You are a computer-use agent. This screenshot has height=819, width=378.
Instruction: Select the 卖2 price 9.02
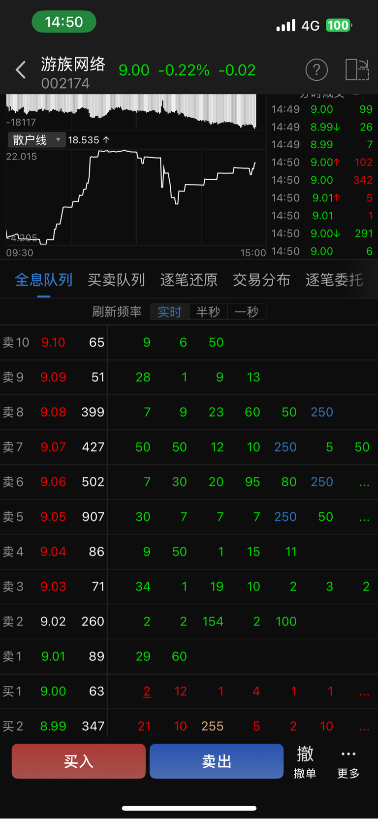point(53,622)
